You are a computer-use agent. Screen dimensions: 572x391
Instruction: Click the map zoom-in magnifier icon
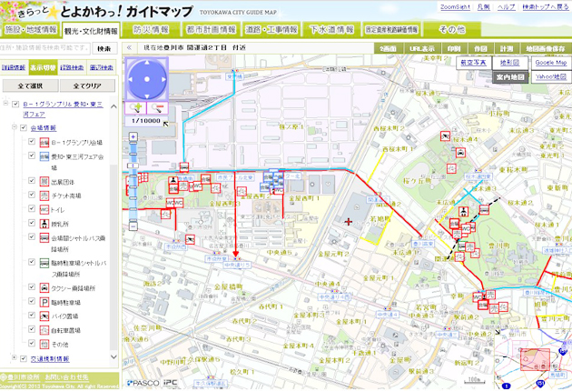(136, 108)
